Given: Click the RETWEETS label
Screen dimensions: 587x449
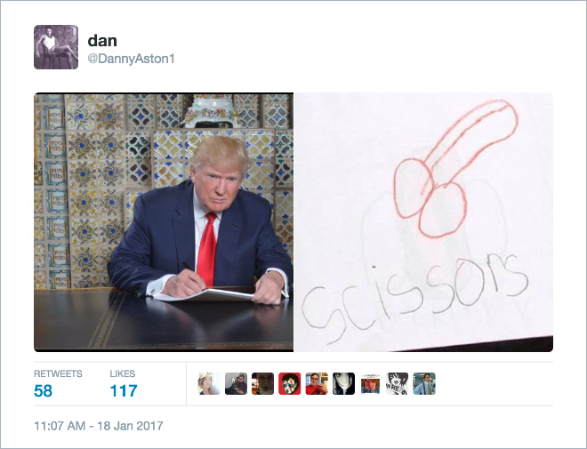Looking at the screenshot, I should pos(58,373).
